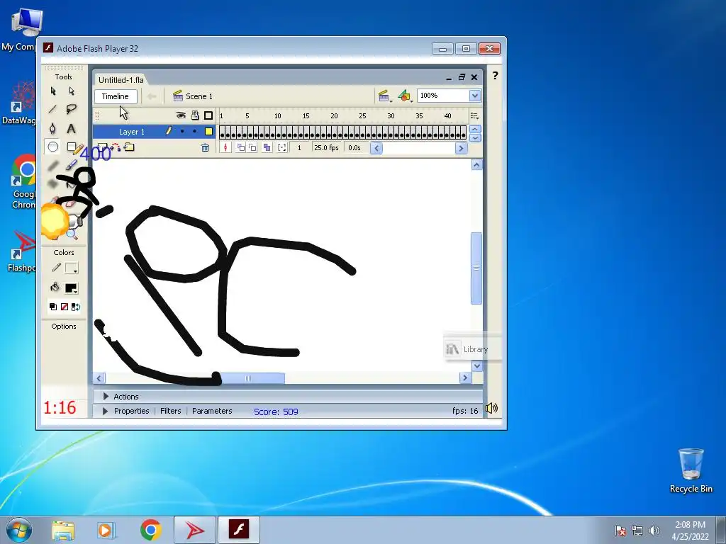
Task: Click the no color button
Action: (65, 307)
